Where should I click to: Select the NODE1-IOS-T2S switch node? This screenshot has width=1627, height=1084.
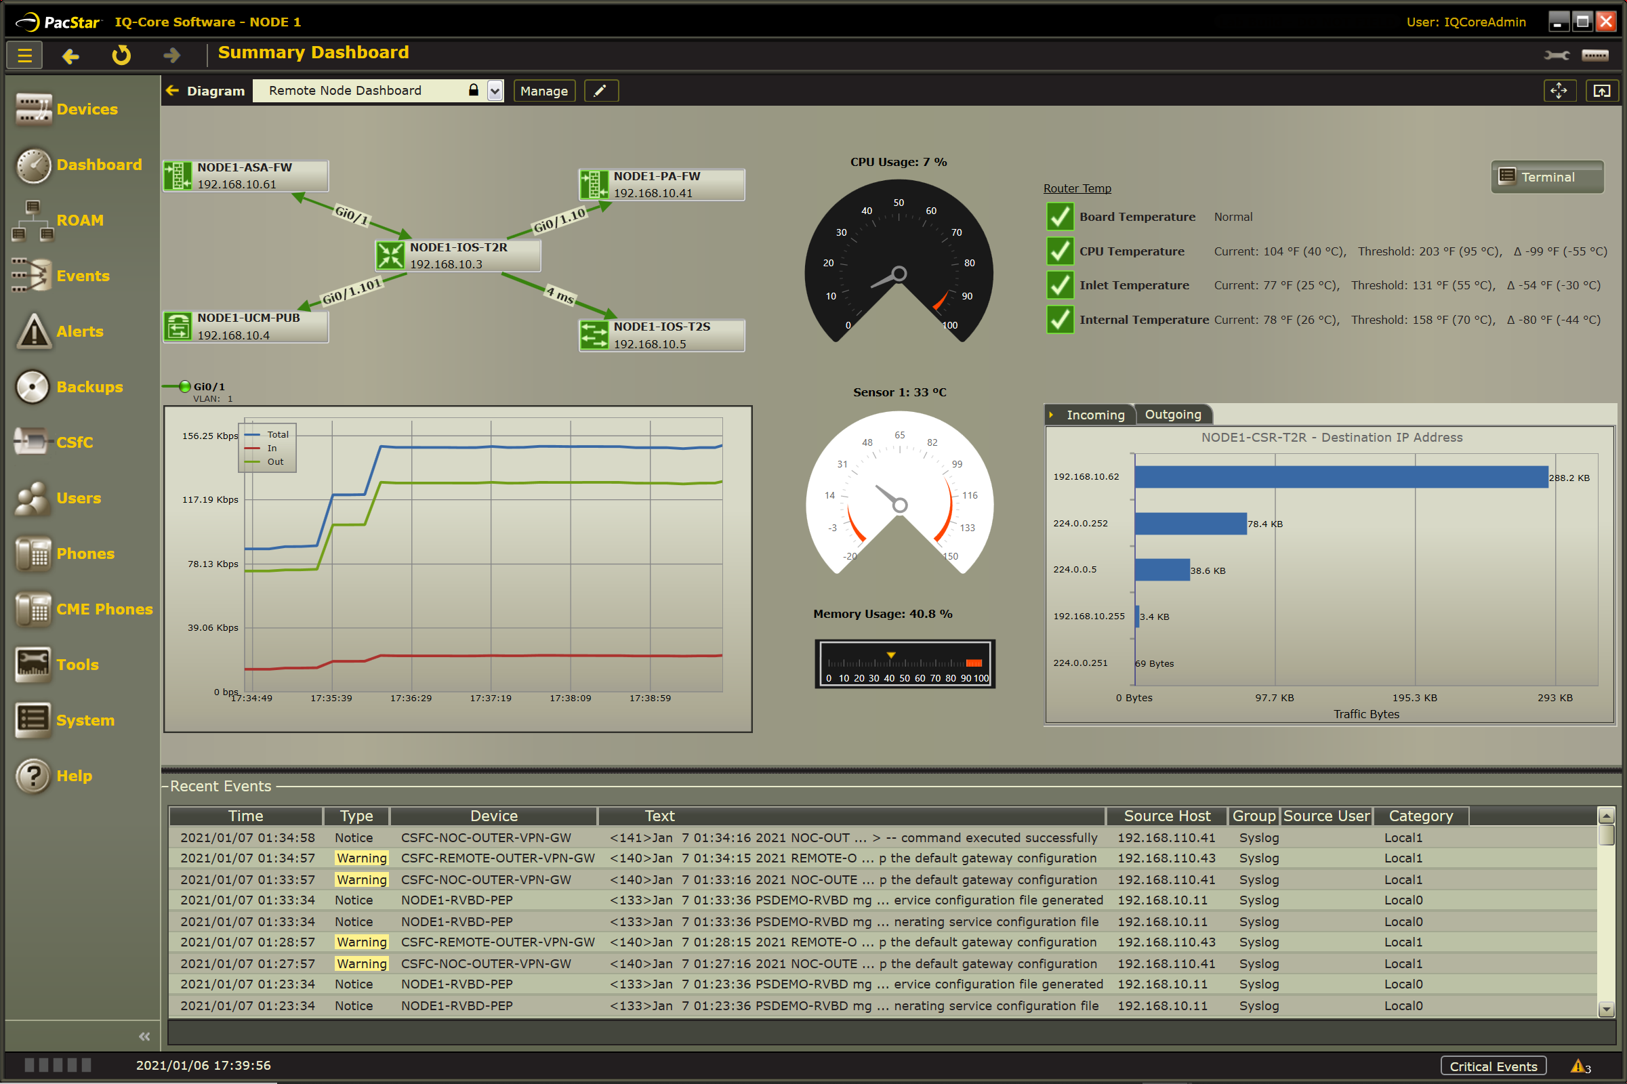click(662, 335)
